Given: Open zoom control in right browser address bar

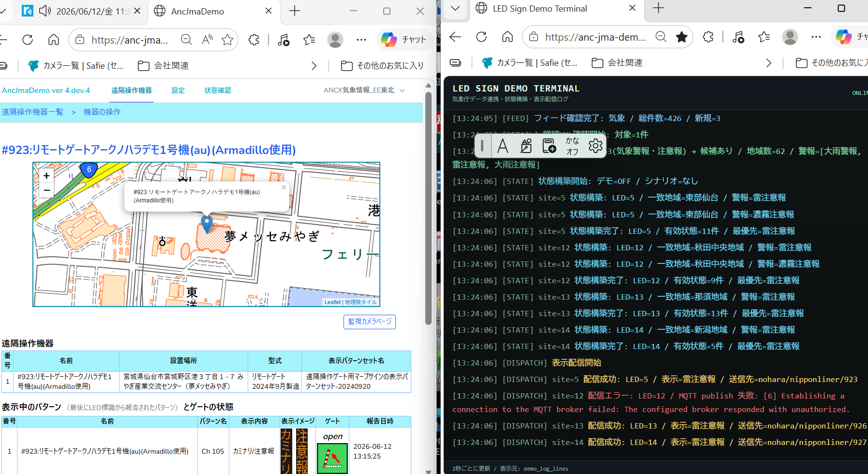Looking at the screenshot, I should click(661, 37).
